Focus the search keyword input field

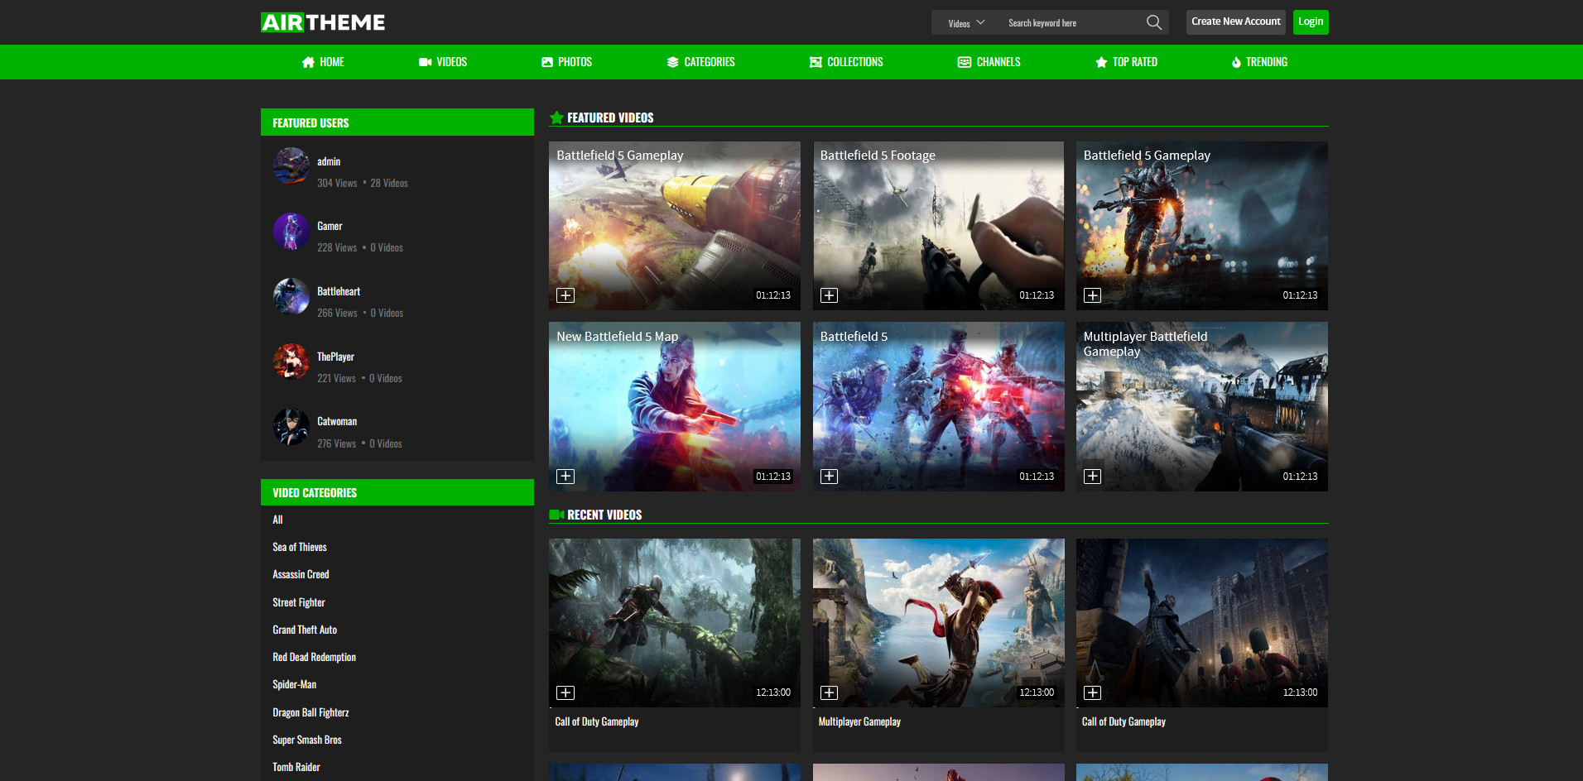click(x=1072, y=22)
